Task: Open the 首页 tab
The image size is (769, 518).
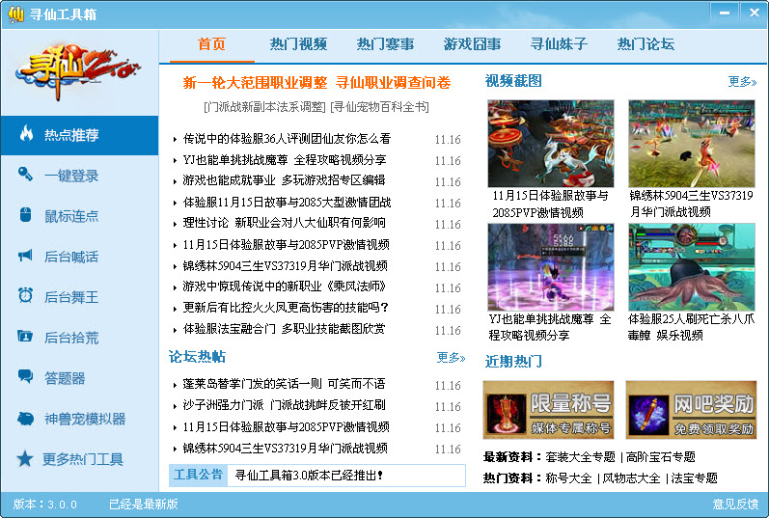Action: tap(212, 44)
